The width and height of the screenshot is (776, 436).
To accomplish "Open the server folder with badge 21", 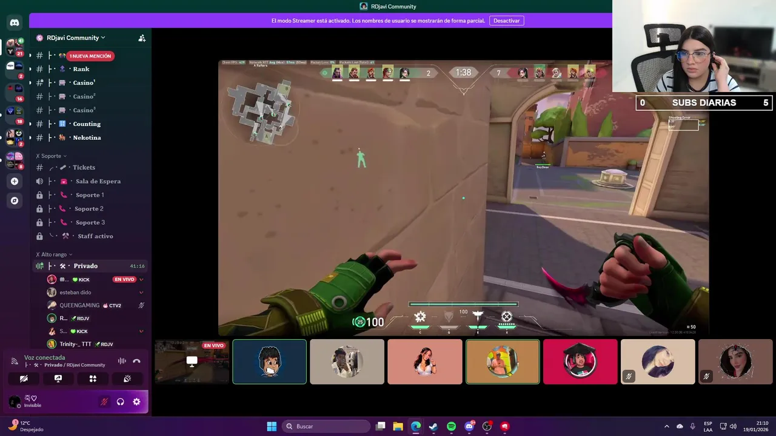I will (x=15, y=47).
